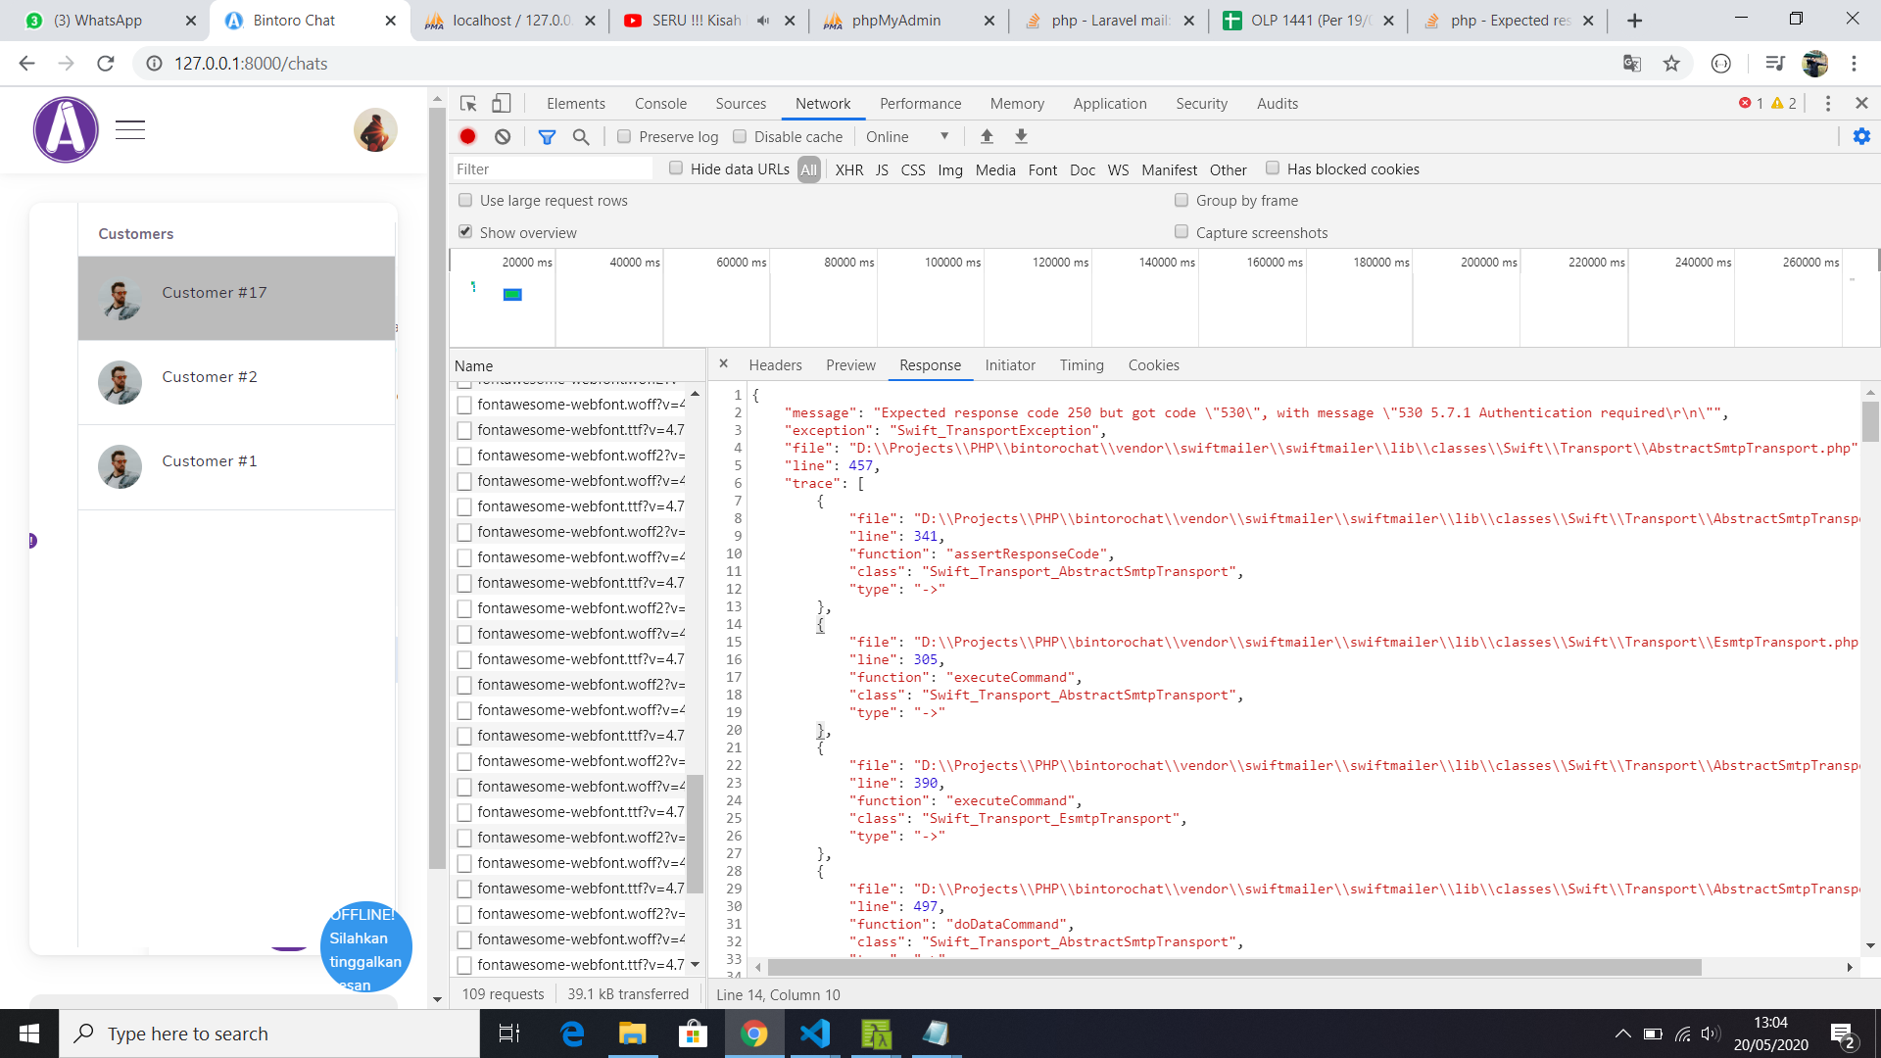Bookmark this page with the star icon
The height and width of the screenshot is (1058, 1881).
[1671, 64]
